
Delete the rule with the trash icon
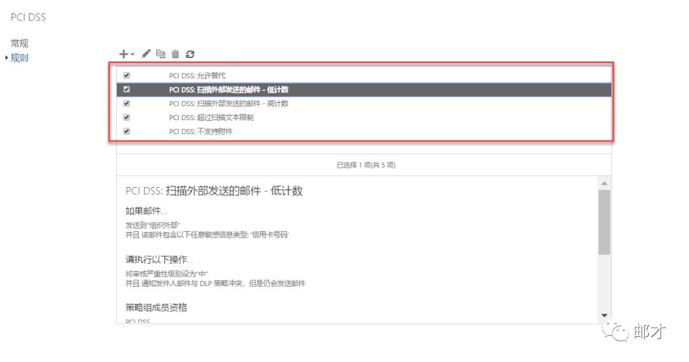[175, 55]
